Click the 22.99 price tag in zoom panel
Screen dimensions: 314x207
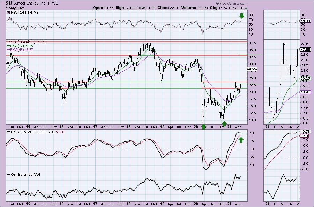coord(305,49)
